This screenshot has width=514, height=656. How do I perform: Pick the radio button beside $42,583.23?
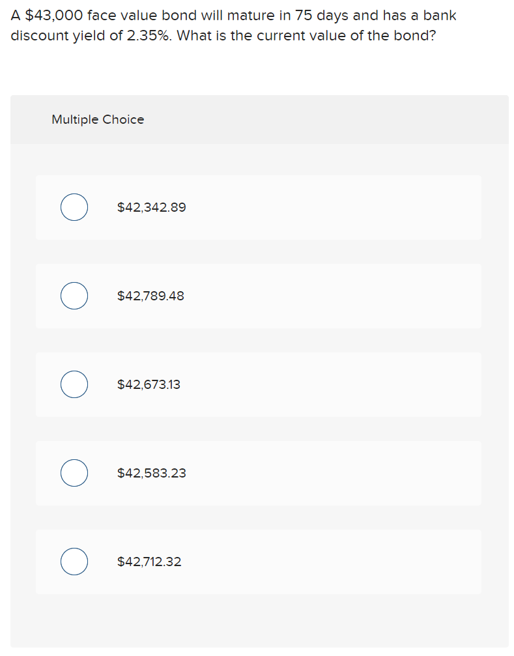click(74, 473)
